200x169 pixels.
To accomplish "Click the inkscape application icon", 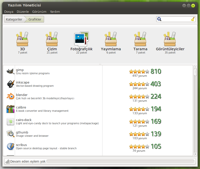I will [10, 84].
